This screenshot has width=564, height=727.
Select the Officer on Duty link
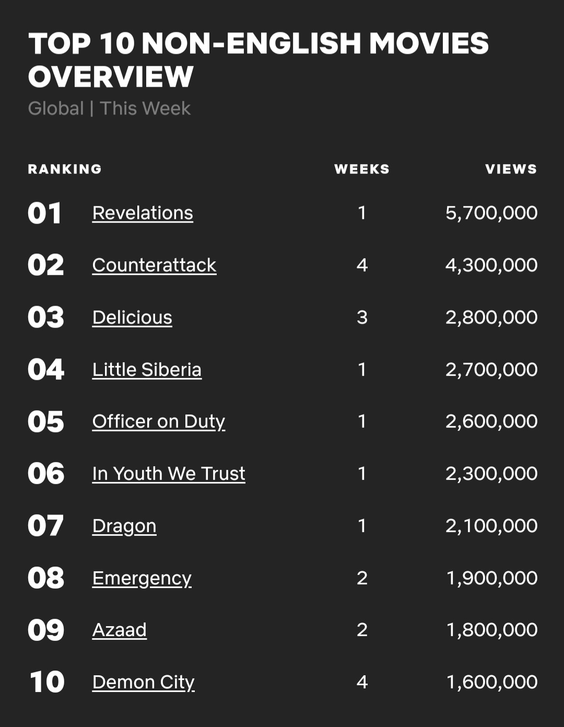(x=159, y=422)
